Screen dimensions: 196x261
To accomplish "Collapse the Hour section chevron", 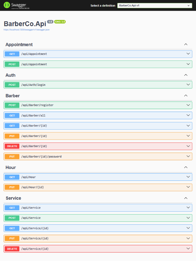I will pyautogui.click(x=186, y=167).
